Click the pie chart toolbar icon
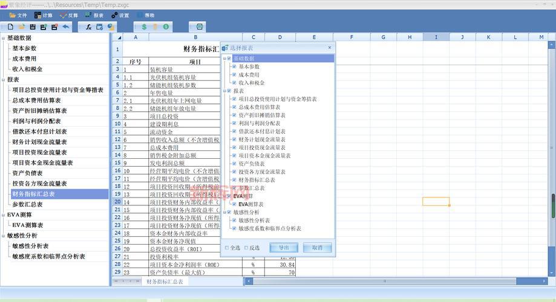The height and width of the screenshot is (302, 556). point(111,27)
